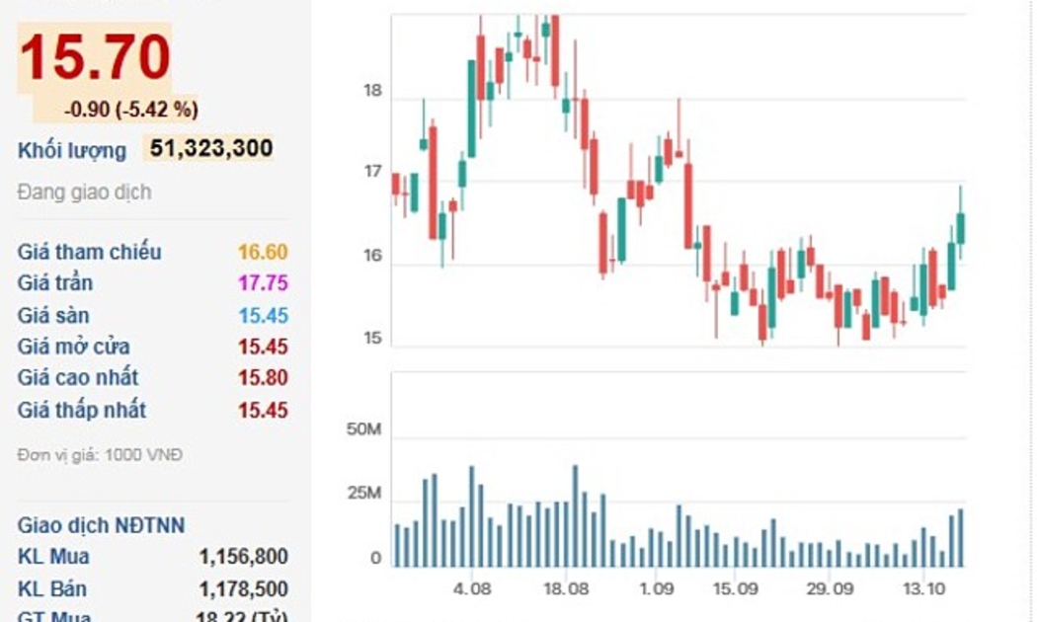Click the Giá sàn label
Screen dimensions: 1037x622
53,315
